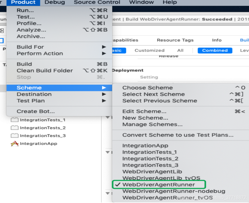
Task: Select Archive... menu item
Action: point(59,37)
